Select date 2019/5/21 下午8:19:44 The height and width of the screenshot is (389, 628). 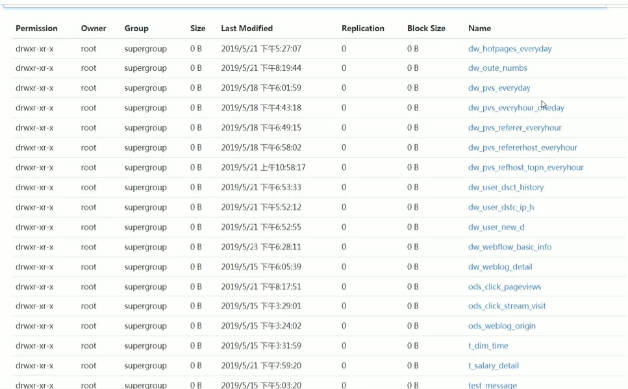tap(261, 68)
